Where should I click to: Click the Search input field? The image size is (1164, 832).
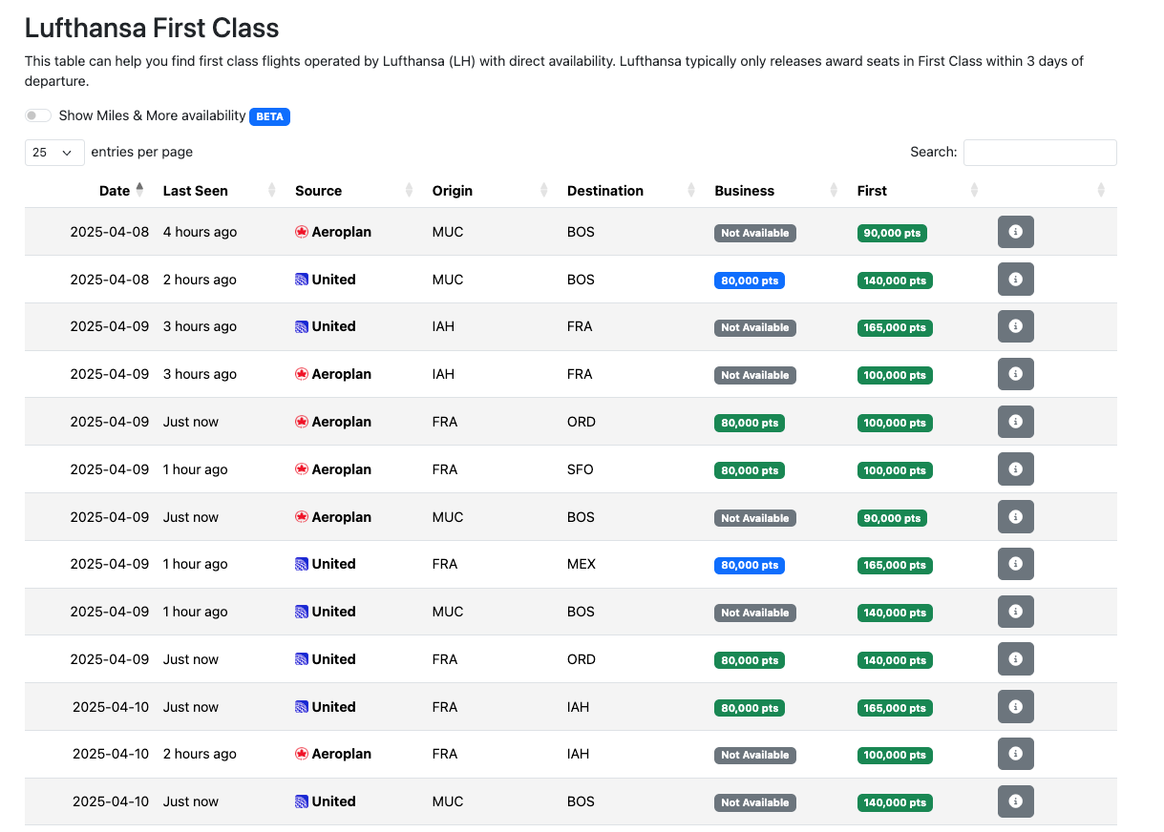[1039, 153]
